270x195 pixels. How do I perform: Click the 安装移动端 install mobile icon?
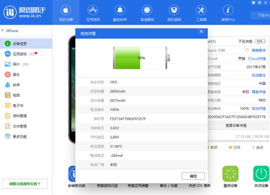click(72, 174)
